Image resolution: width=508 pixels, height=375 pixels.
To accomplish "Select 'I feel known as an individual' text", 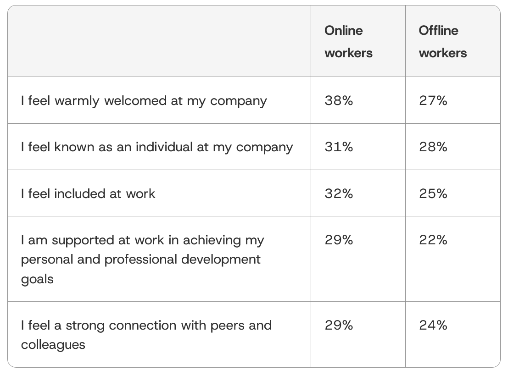I will click(x=157, y=147).
